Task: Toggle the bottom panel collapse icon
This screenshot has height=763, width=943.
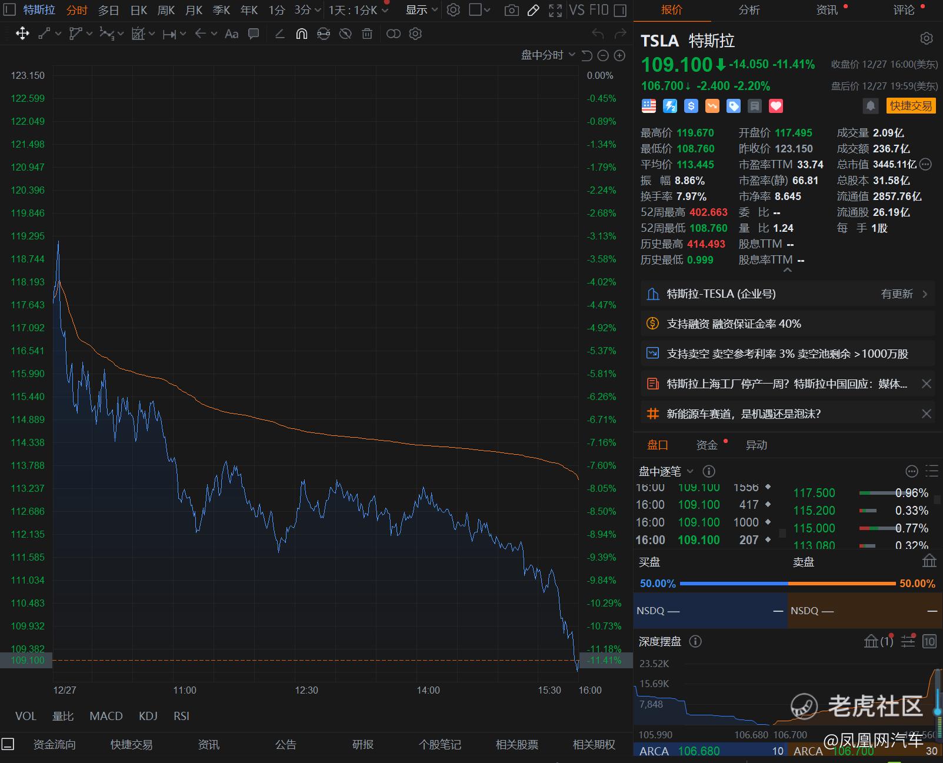Action: (x=8, y=744)
